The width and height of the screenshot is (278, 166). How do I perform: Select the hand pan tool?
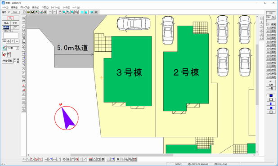pyautogui.click(x=60, y=12)
